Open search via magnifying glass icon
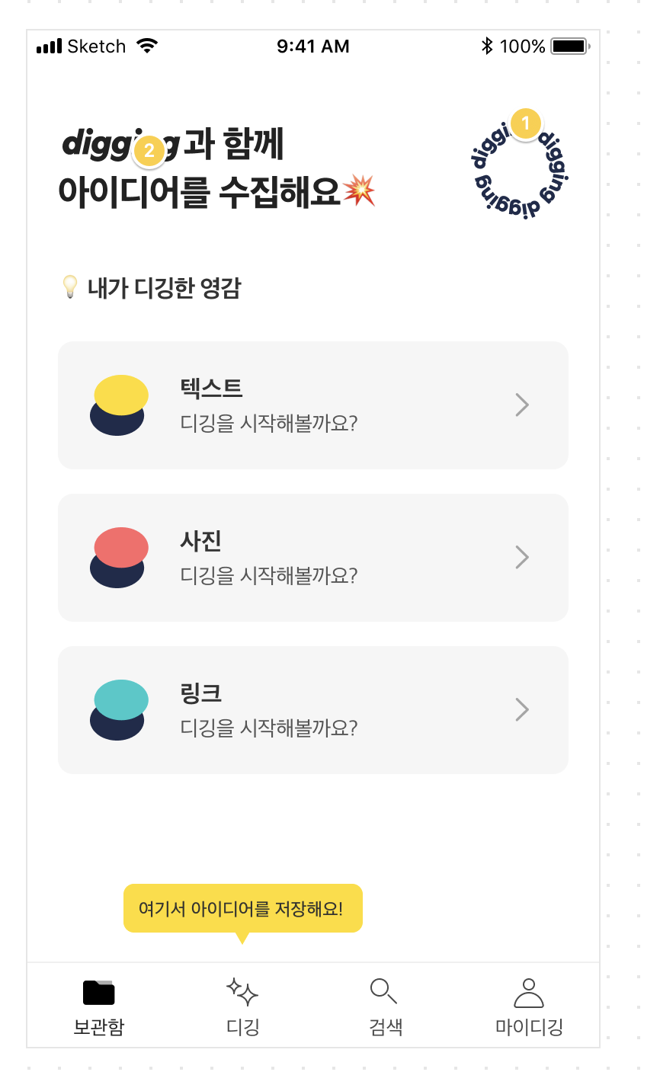This screenshot has height=1088, width=660. click(x=383, y=991)
